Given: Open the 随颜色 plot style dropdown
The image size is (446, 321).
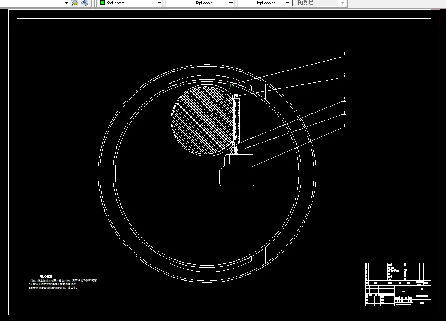Looking at the screenshot, I should point(320,3).
